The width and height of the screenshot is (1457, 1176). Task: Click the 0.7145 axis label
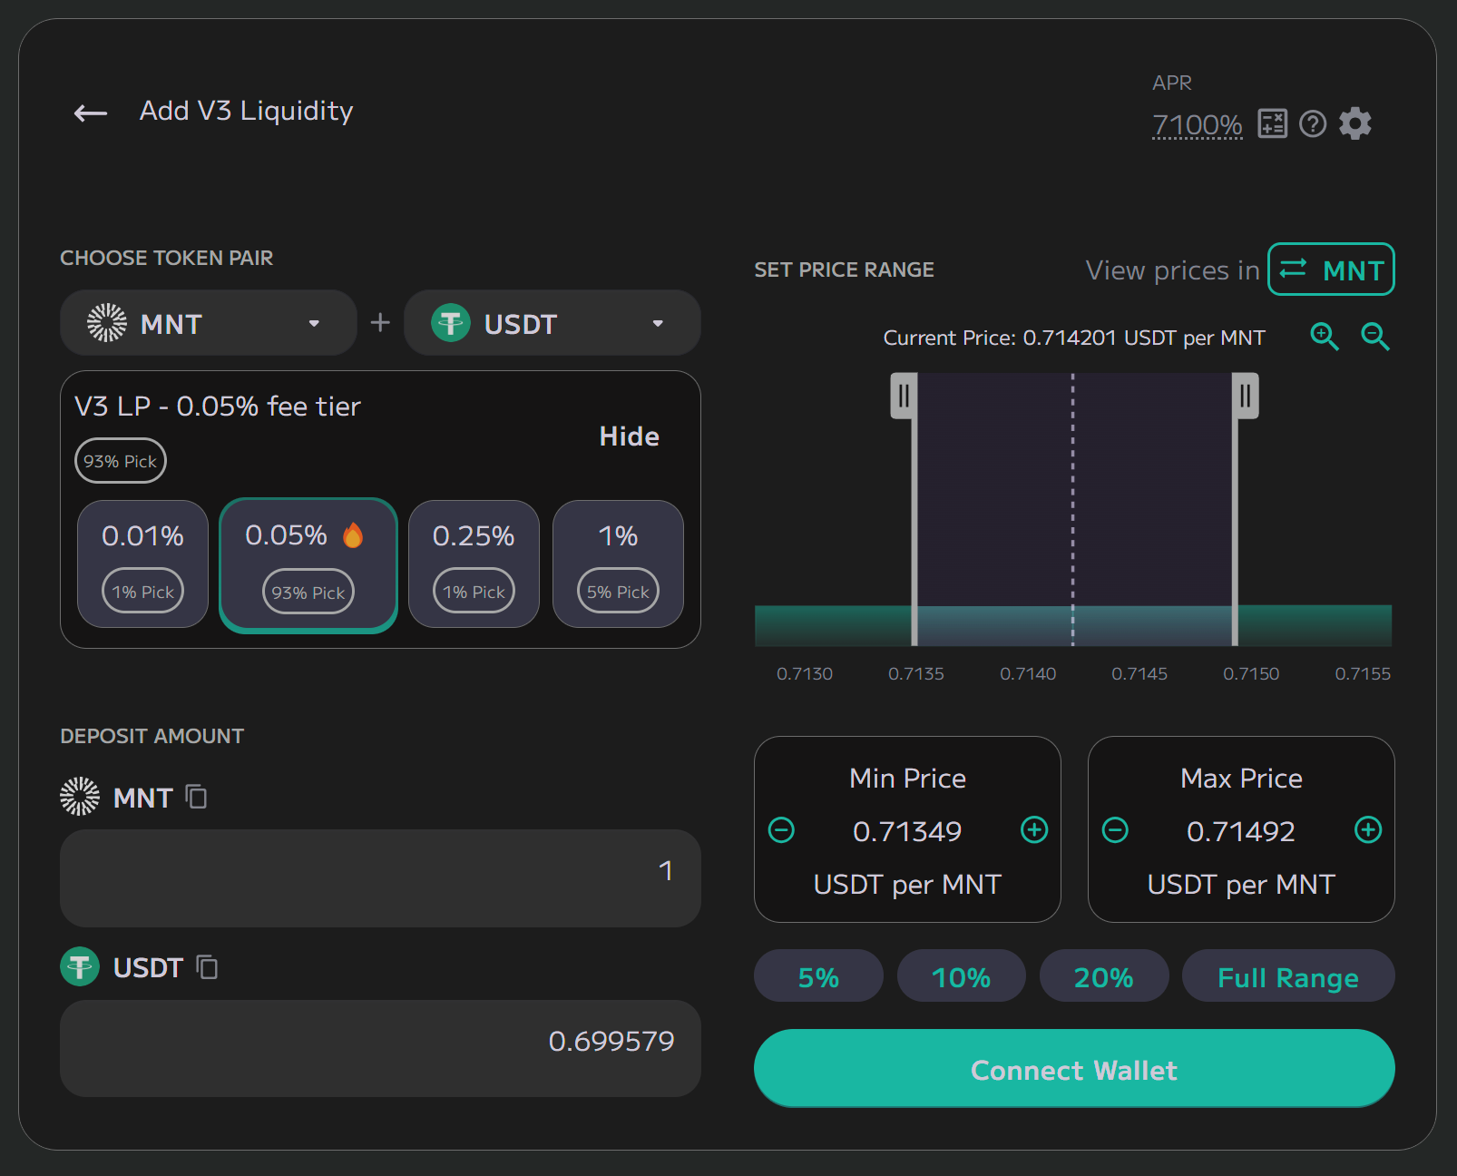point(1139,674)
